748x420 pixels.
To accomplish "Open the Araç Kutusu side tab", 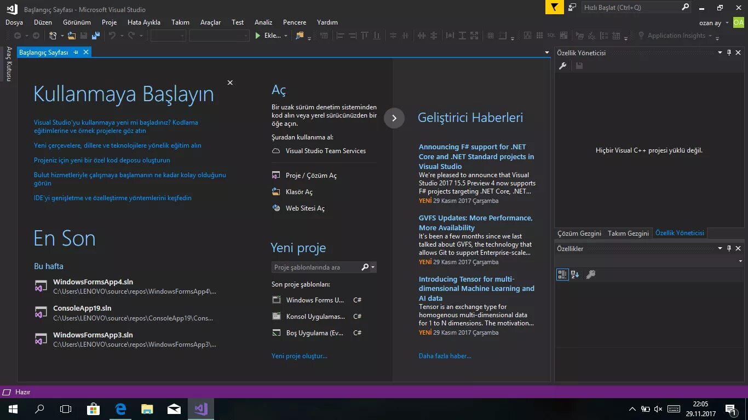I will 9,64.
